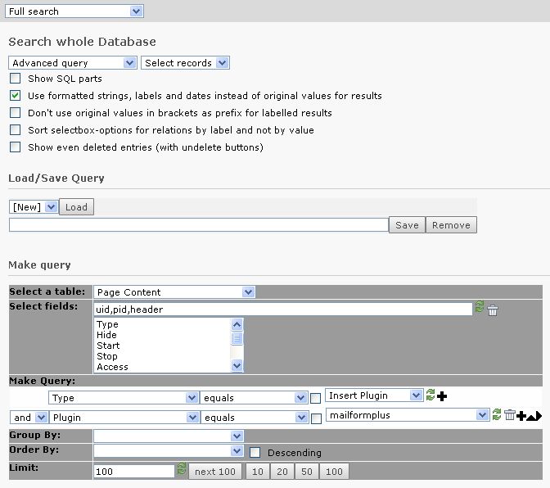Uncheck Use formatted strings option
This screenshot has width=550, height=488.
pyautogui.click(x=15, y=96)
